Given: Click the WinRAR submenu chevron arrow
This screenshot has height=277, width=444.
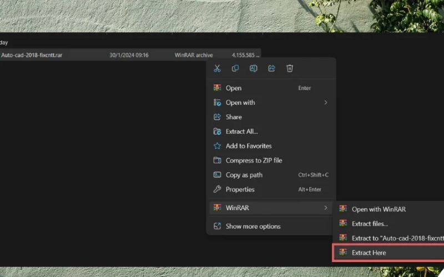Looking at the screenshot, I should pos(326,208).
